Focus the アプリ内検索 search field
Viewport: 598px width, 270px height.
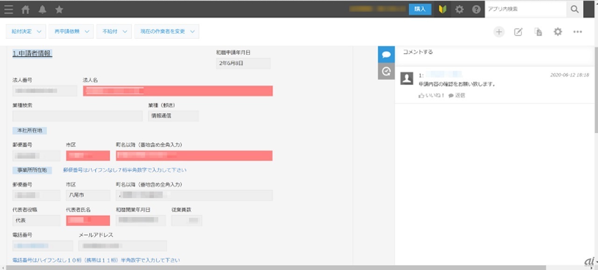pos(526,9)
